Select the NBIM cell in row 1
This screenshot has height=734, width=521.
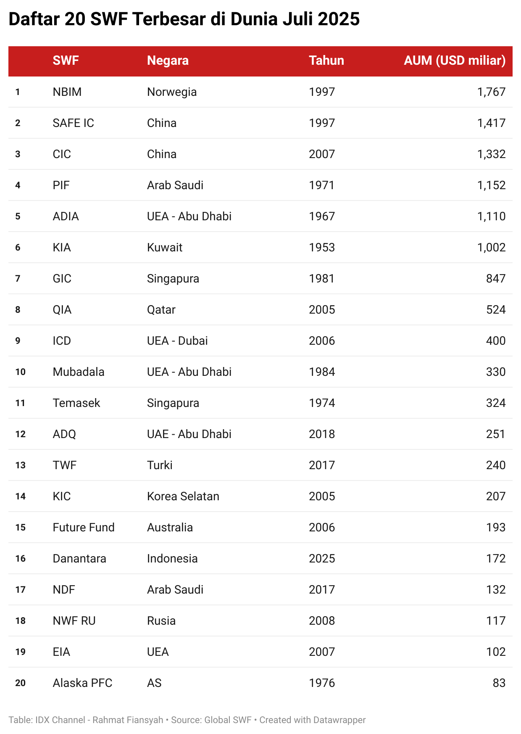(67, 92)
